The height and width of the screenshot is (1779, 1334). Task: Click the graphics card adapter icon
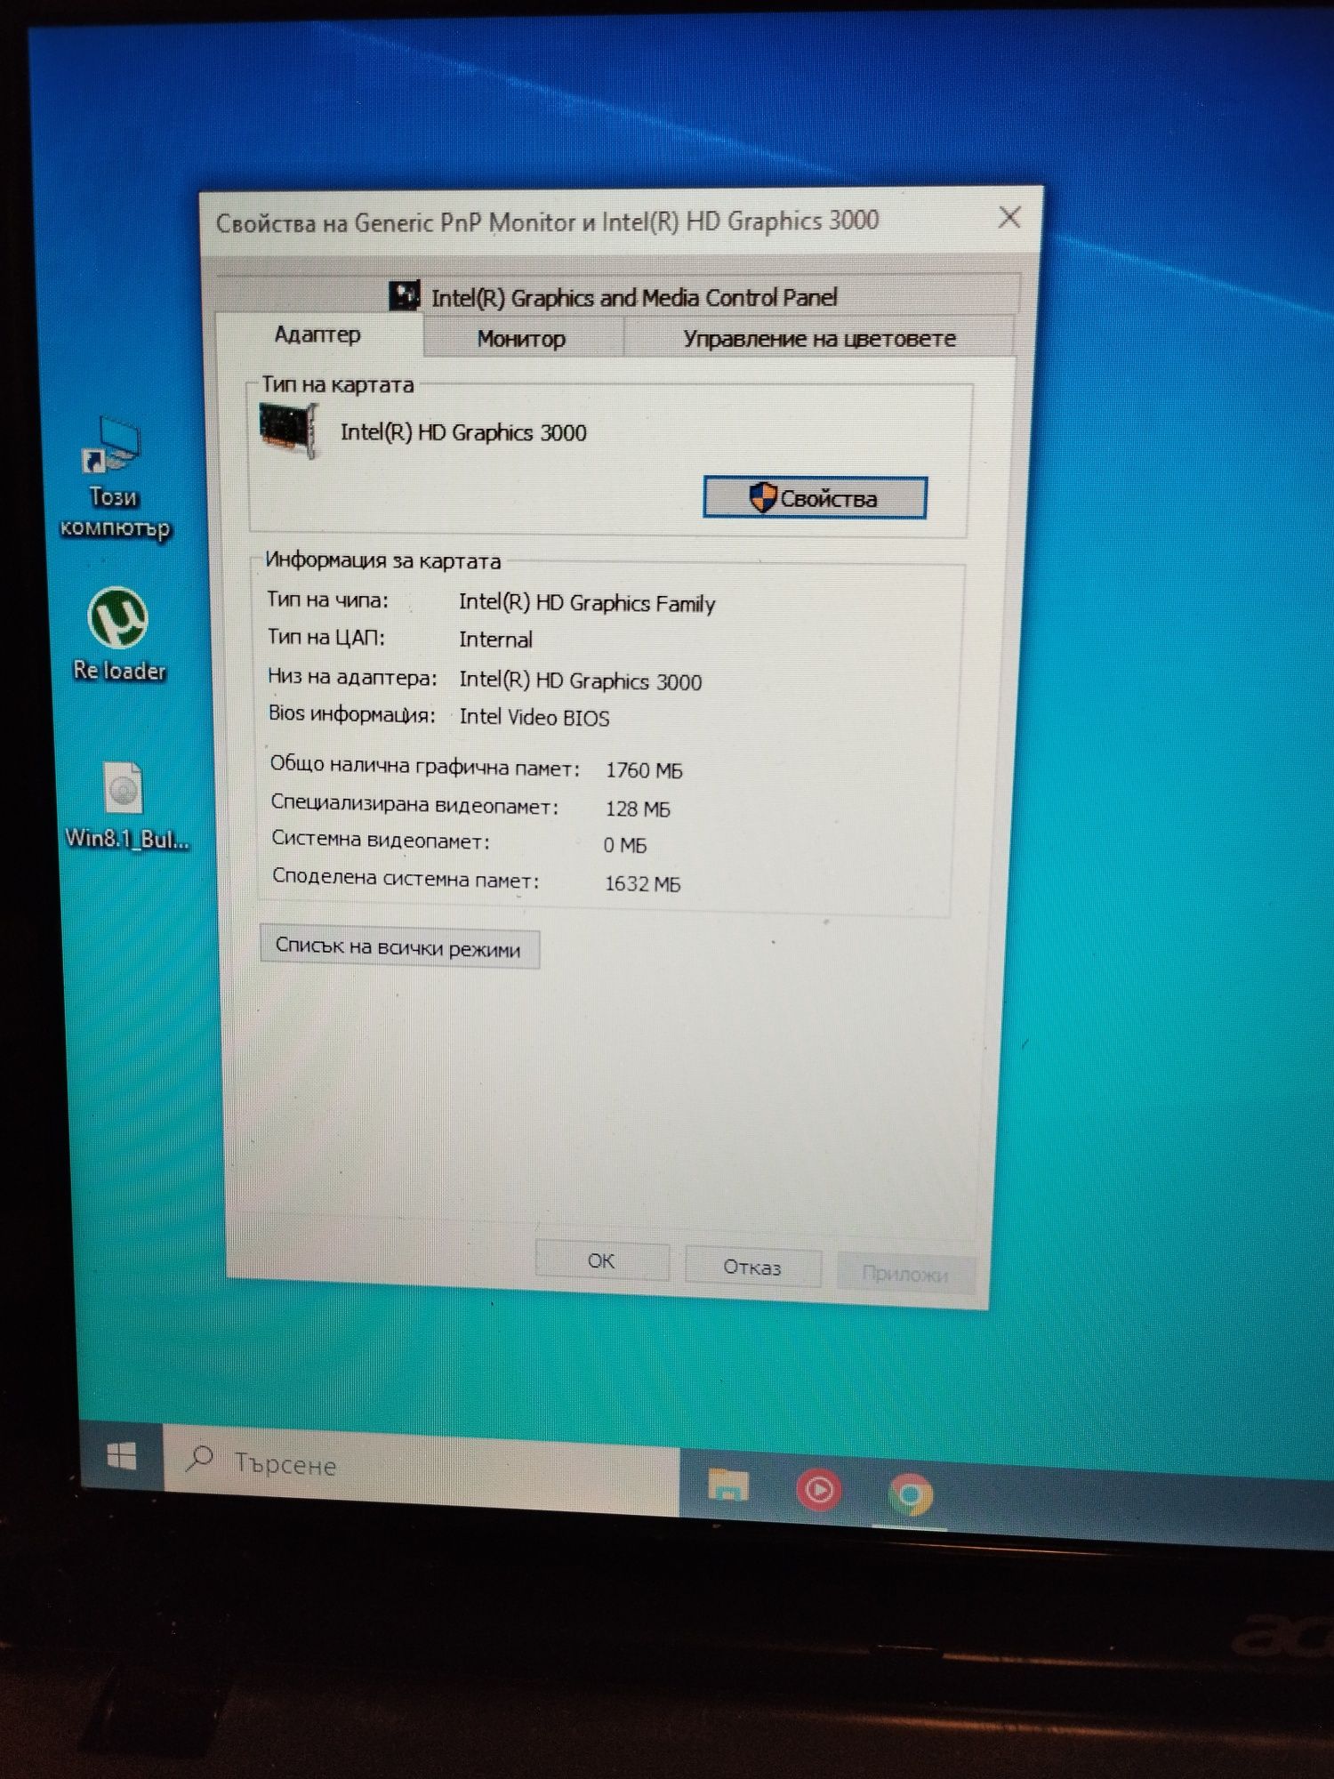[x=288, y=431]
